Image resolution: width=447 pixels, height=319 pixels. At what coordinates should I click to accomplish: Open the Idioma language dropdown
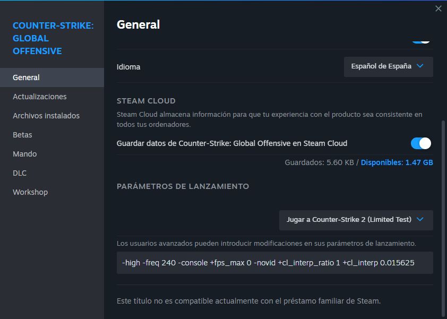click(388, 67)
